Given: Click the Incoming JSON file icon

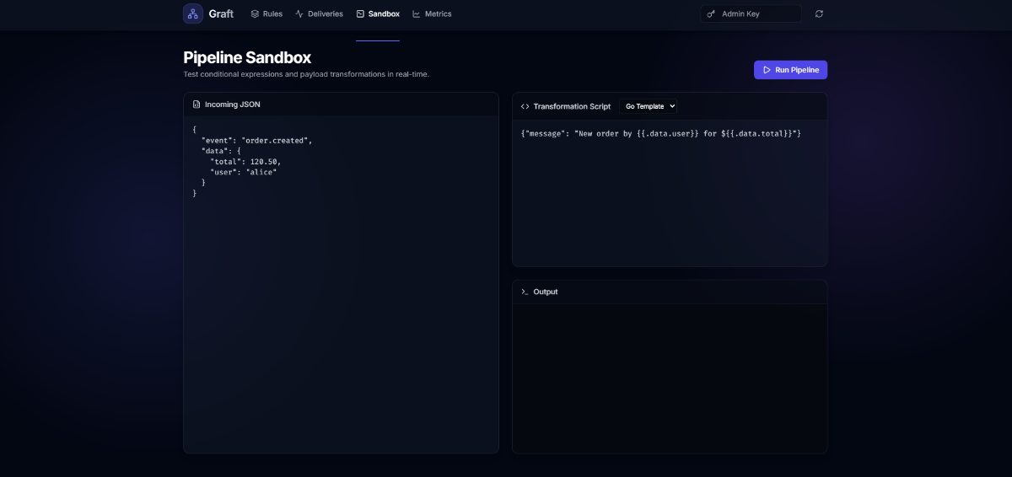Looking at the screenshot, I should [x=196, y=105].
